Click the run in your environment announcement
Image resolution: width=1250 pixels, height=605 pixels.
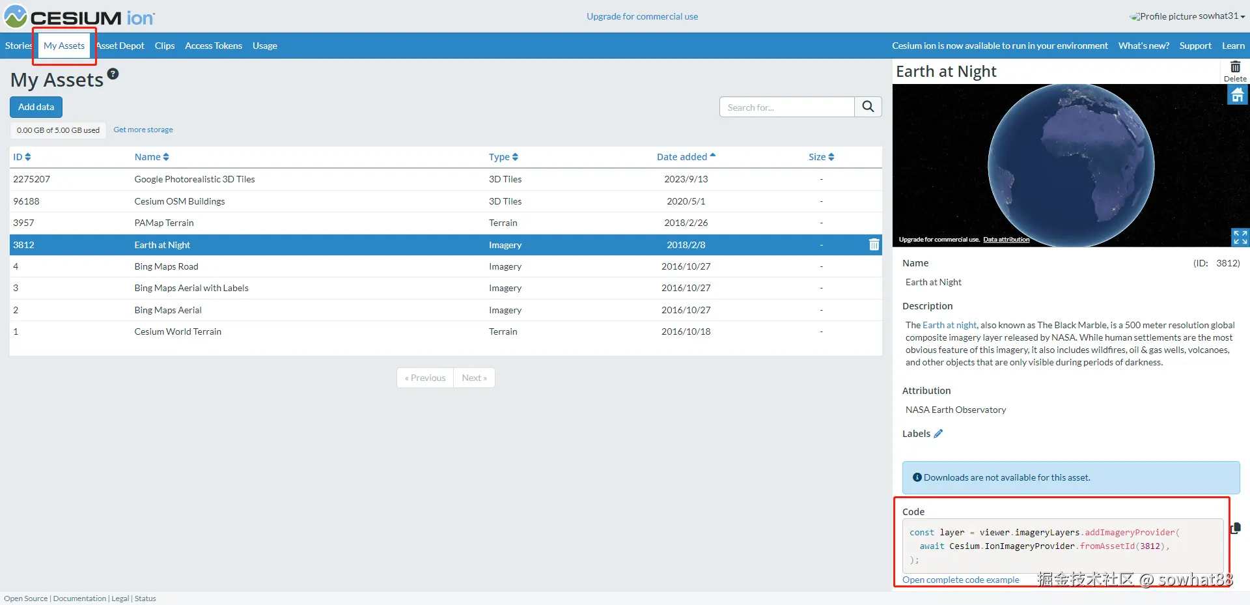click(1000, 46)
